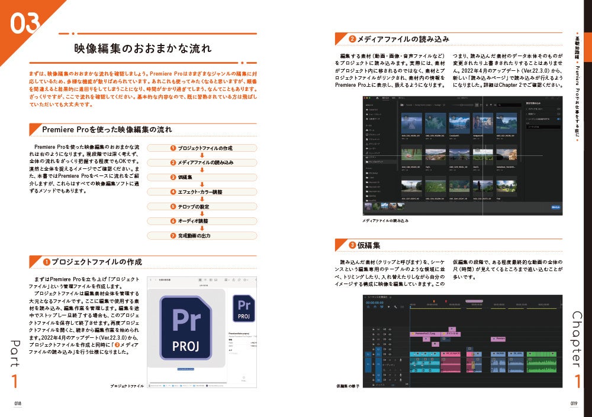Switch to the 書き出し tab in Premiere header
The image size is (592, 417).
click(x=401, y=98)
